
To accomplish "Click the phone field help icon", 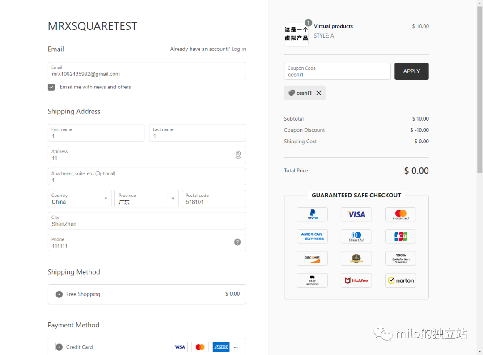I will (237, 242).
